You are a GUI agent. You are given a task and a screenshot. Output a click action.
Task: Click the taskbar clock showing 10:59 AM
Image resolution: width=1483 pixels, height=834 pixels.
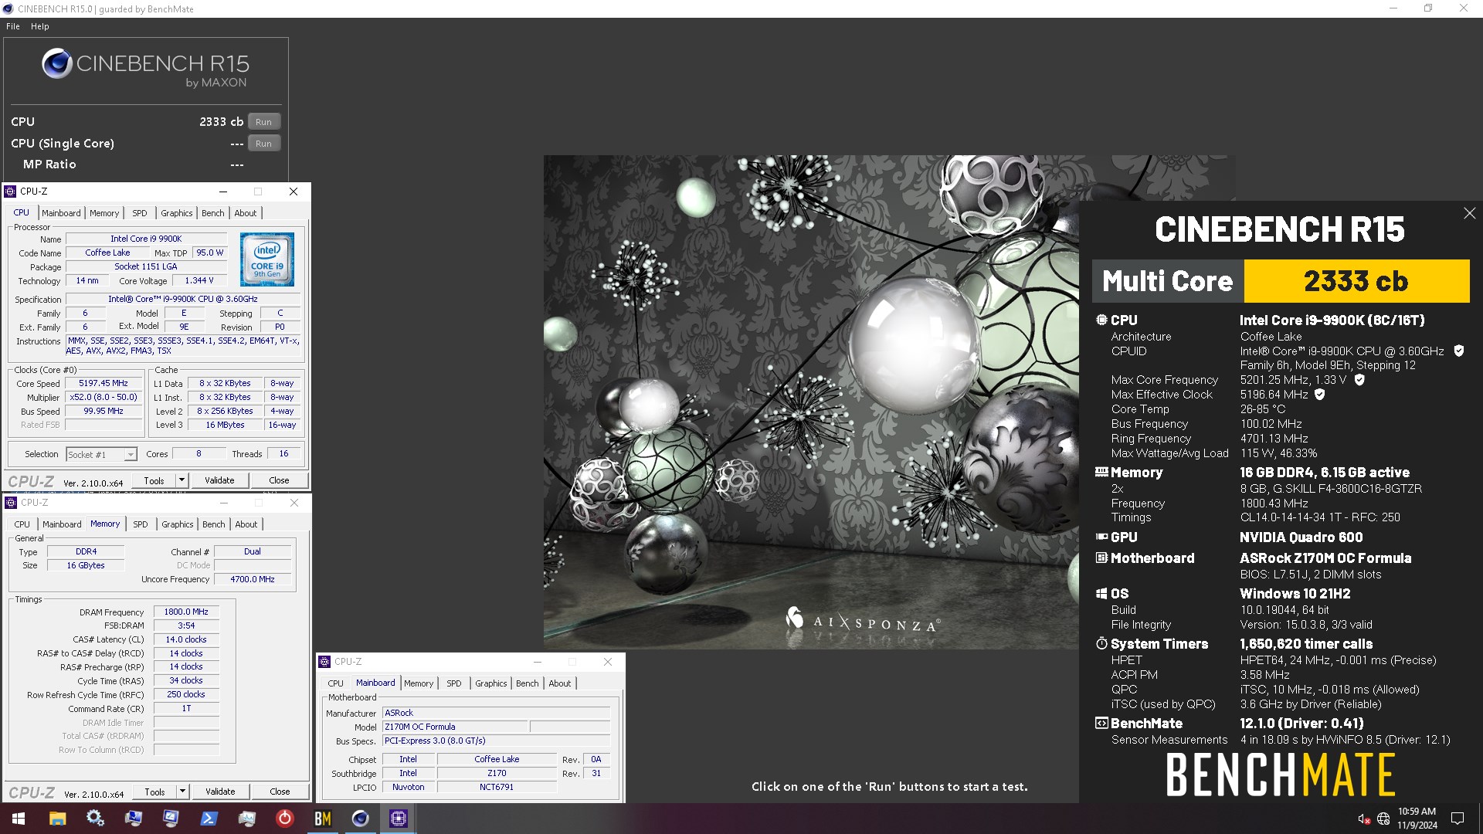(1417, 819)
